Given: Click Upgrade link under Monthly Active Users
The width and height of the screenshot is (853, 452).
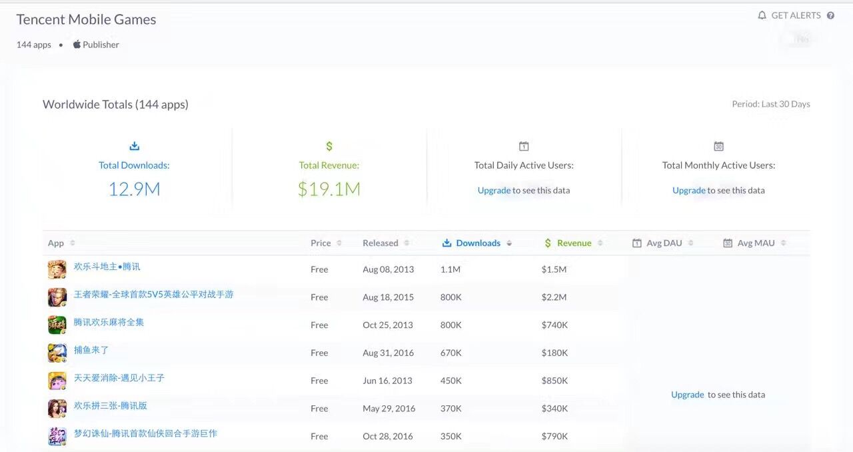Looking at the screenshot, I should click(688, 190).
